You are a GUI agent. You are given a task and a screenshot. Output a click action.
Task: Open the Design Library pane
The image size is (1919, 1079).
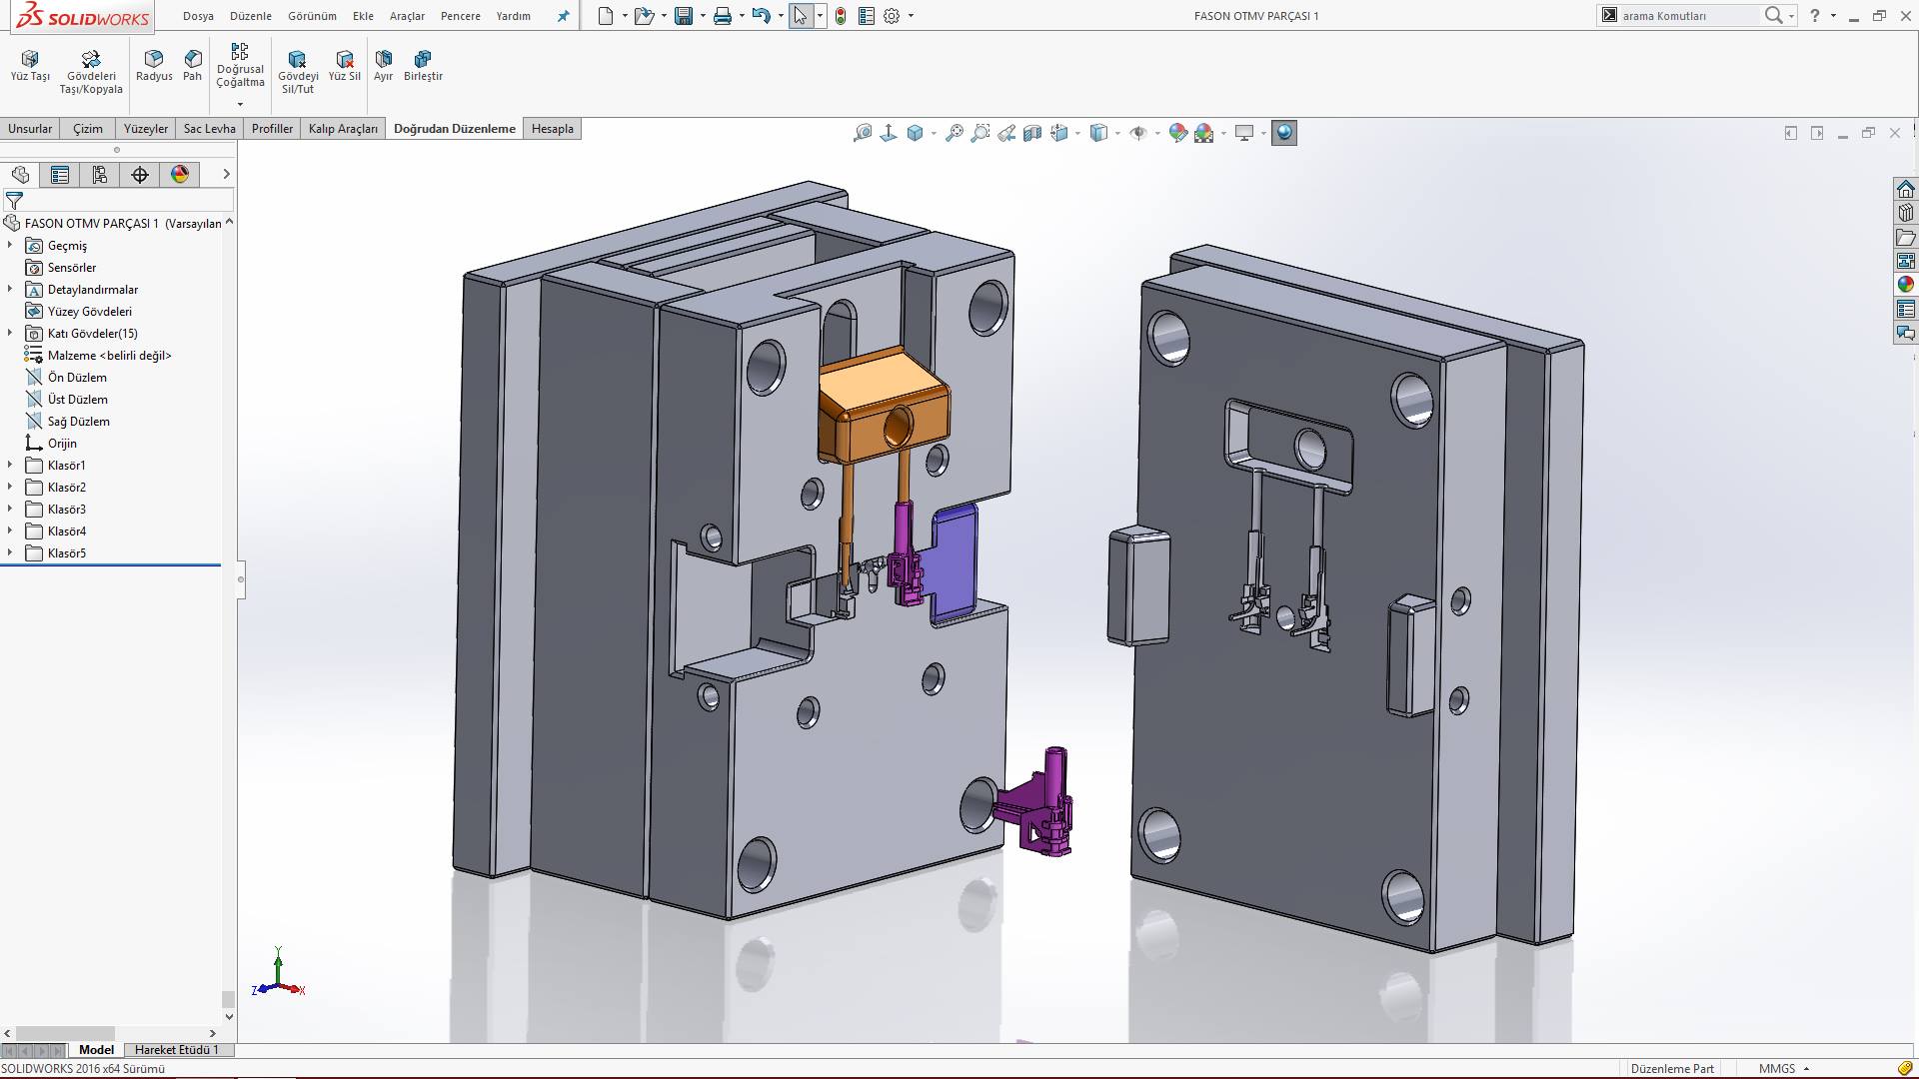point(1906,213)
